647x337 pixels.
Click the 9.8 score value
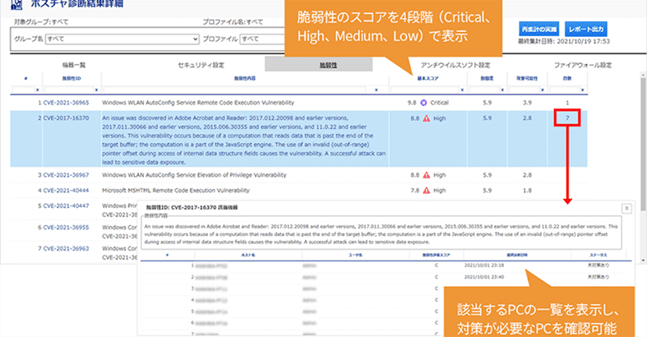(x=411, y=103)
